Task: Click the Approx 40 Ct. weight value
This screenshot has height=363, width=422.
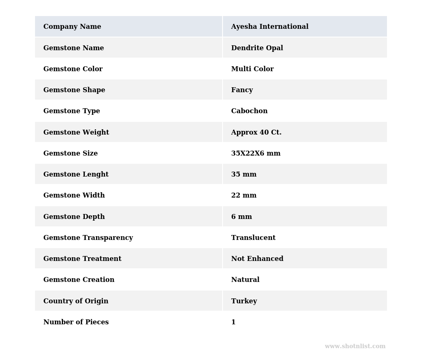Action: tap(256, 133)
